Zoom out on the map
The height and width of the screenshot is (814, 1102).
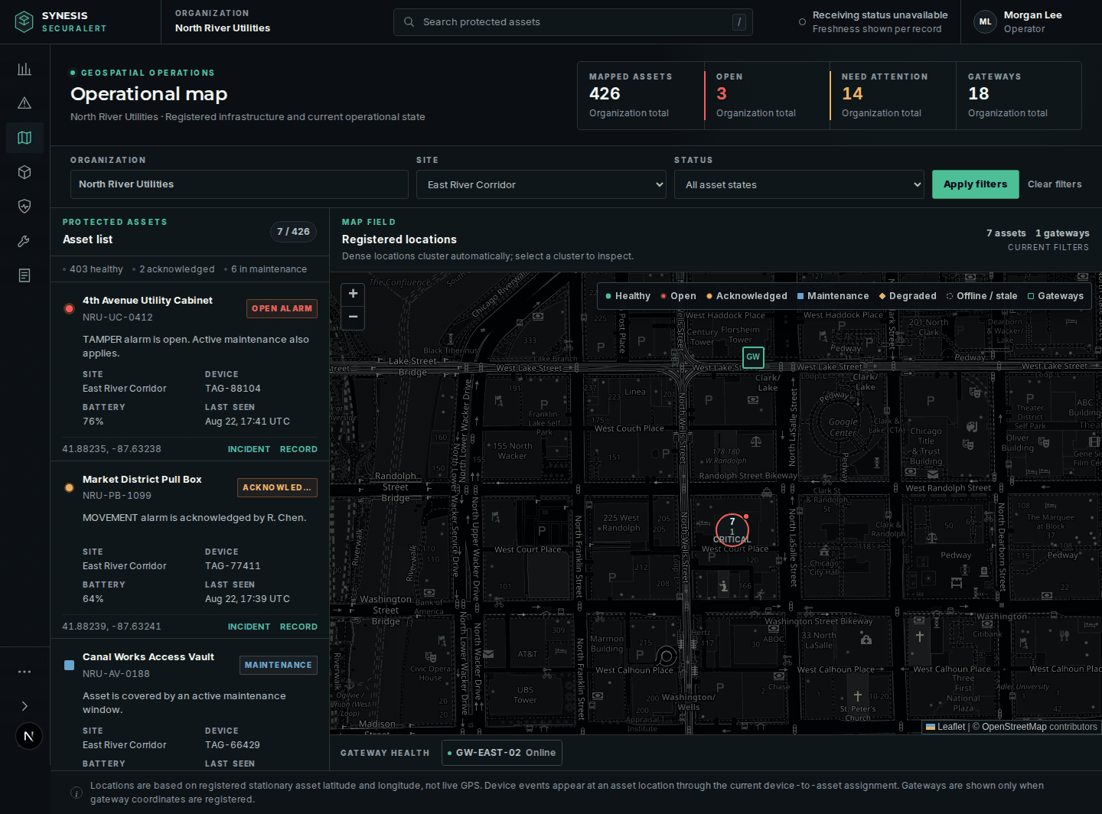point(353,317)
